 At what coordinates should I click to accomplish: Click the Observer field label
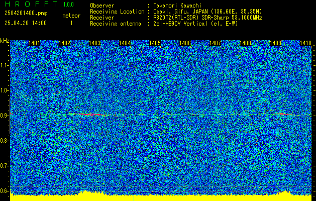tap(102, 6)
